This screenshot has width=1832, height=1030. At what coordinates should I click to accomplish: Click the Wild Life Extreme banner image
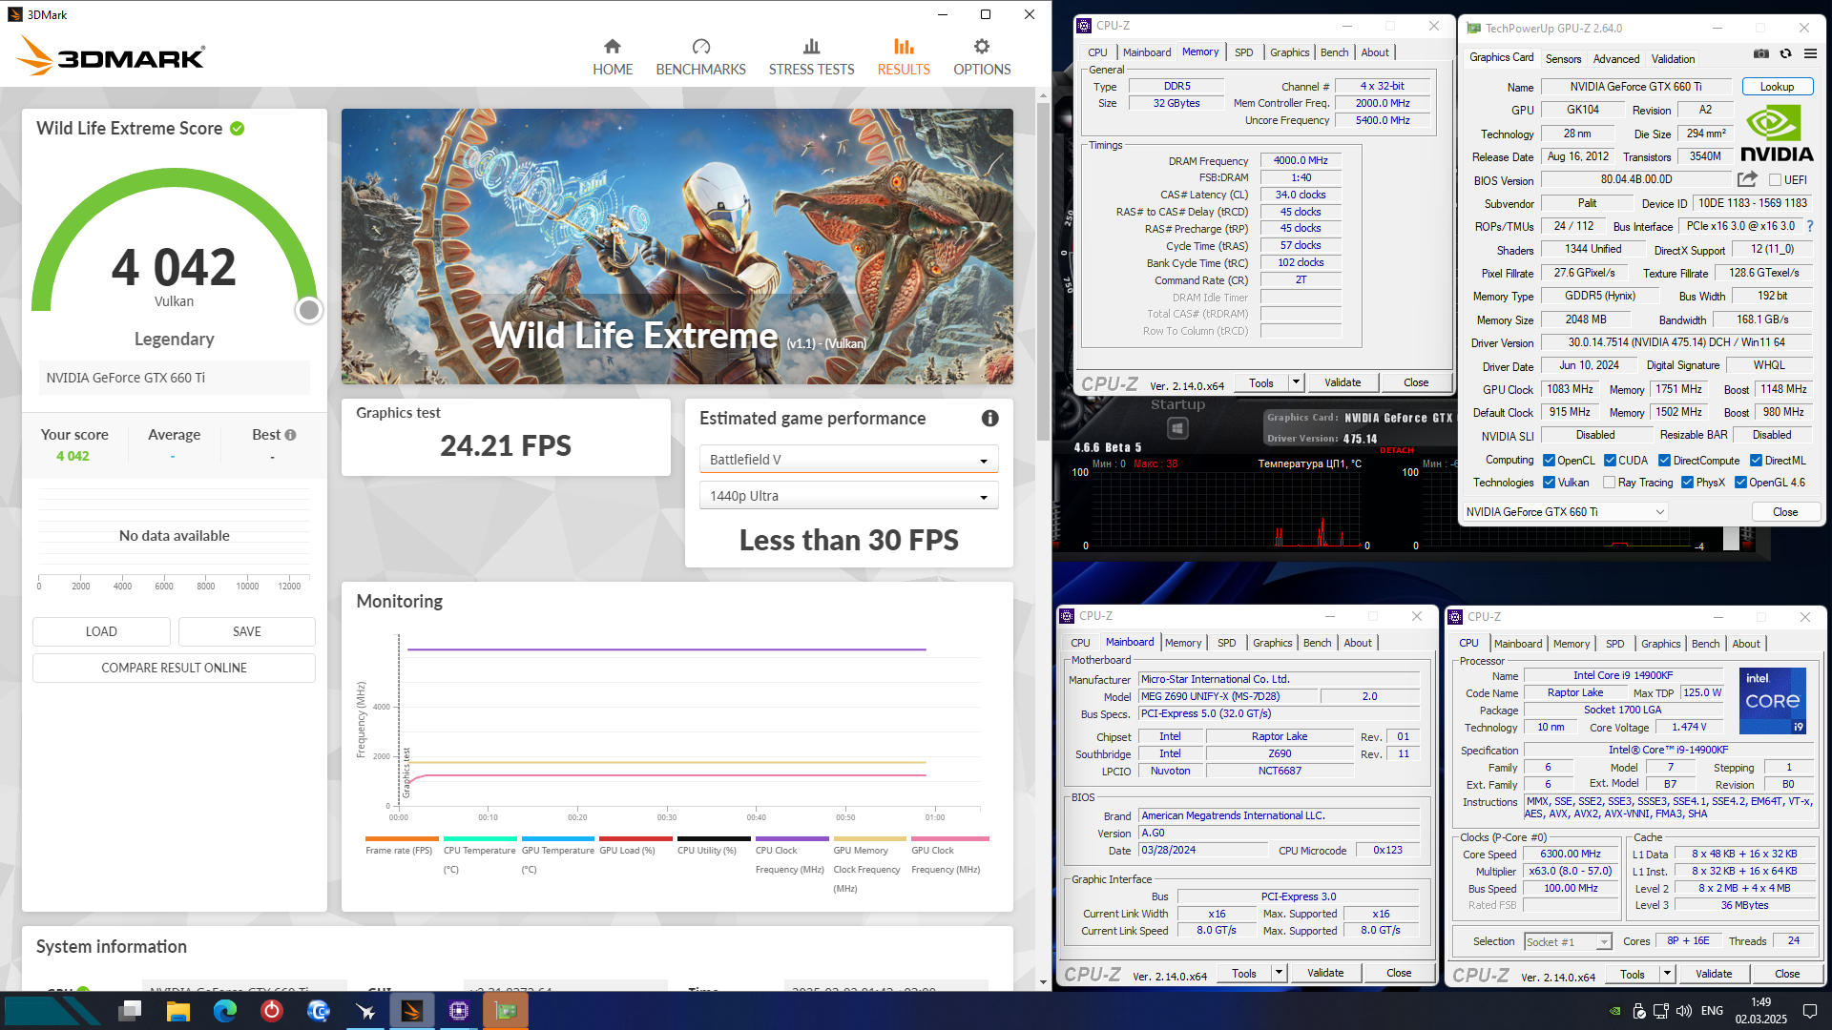point(677,247)
